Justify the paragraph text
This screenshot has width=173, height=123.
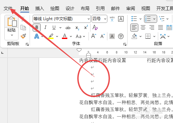[x=161, y=28]
